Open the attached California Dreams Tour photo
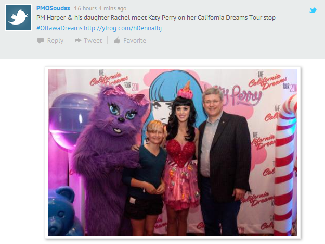 pos(173,153)
